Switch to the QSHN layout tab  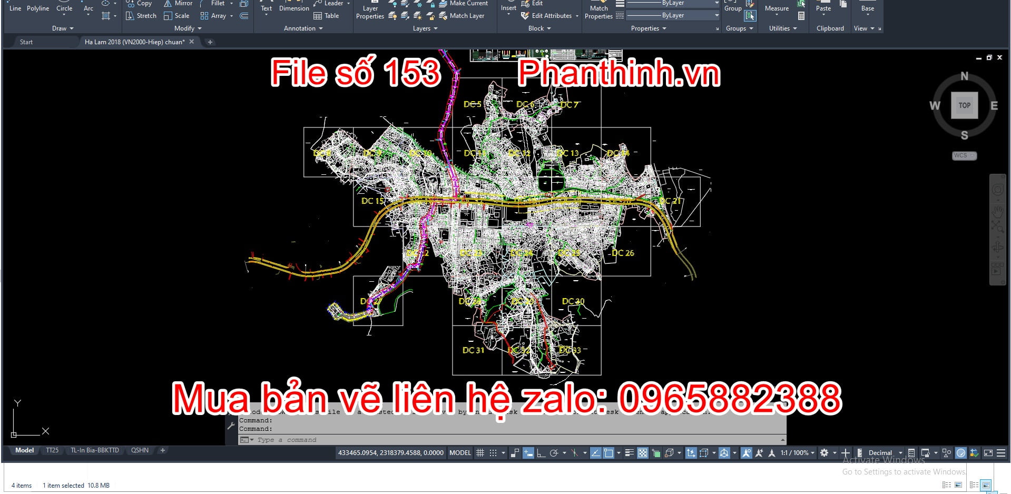coord(140,450)
